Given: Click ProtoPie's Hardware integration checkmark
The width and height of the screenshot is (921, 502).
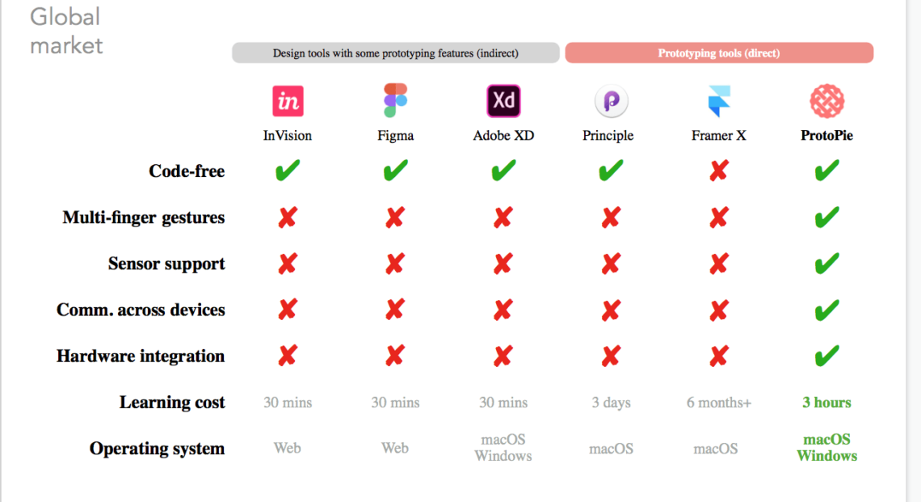Looking at the screenshot, I should (826, 356).
